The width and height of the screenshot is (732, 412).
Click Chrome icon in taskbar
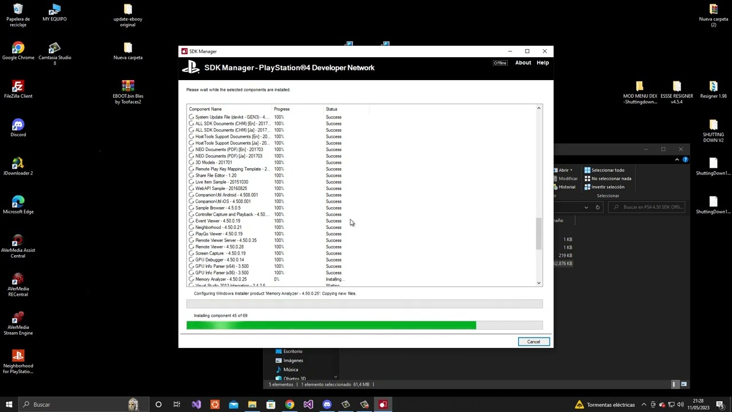tap(289, 405)
